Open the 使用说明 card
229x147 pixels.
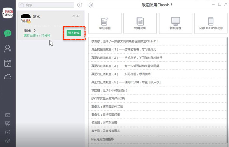pos(140,23)
